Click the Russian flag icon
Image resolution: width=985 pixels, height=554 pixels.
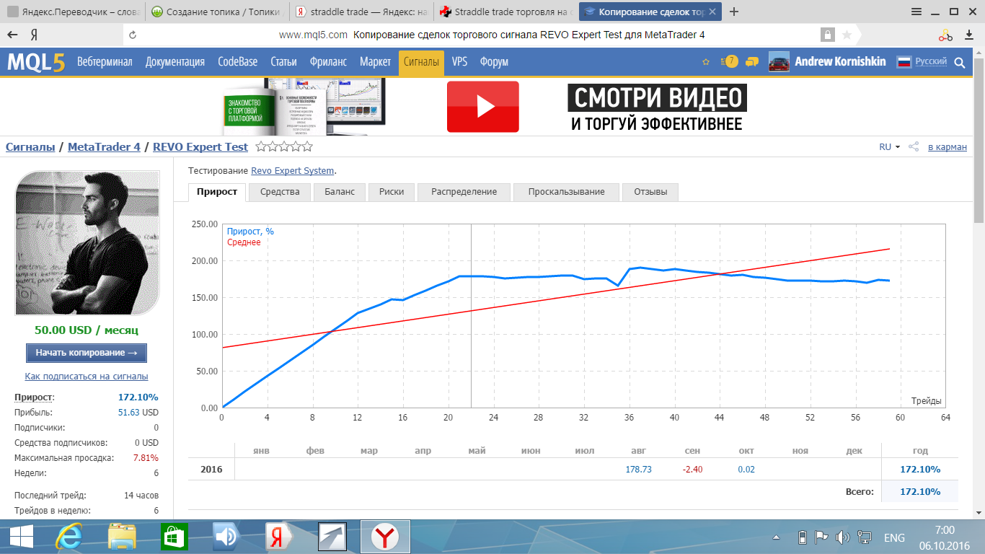tap(904, 62)
